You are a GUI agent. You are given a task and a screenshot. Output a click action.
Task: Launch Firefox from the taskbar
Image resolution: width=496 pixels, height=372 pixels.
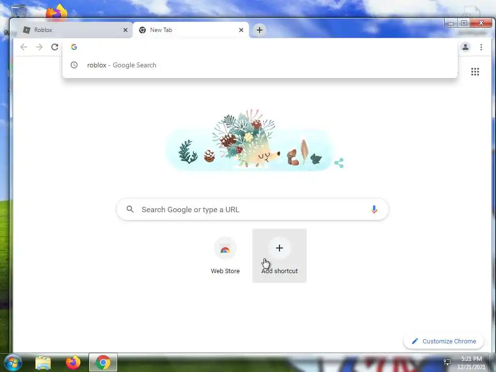click(x=73, y=362)
